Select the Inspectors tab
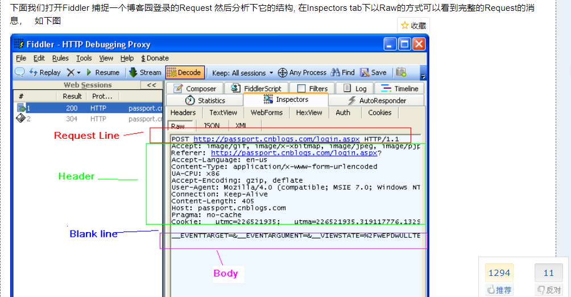 286,100
